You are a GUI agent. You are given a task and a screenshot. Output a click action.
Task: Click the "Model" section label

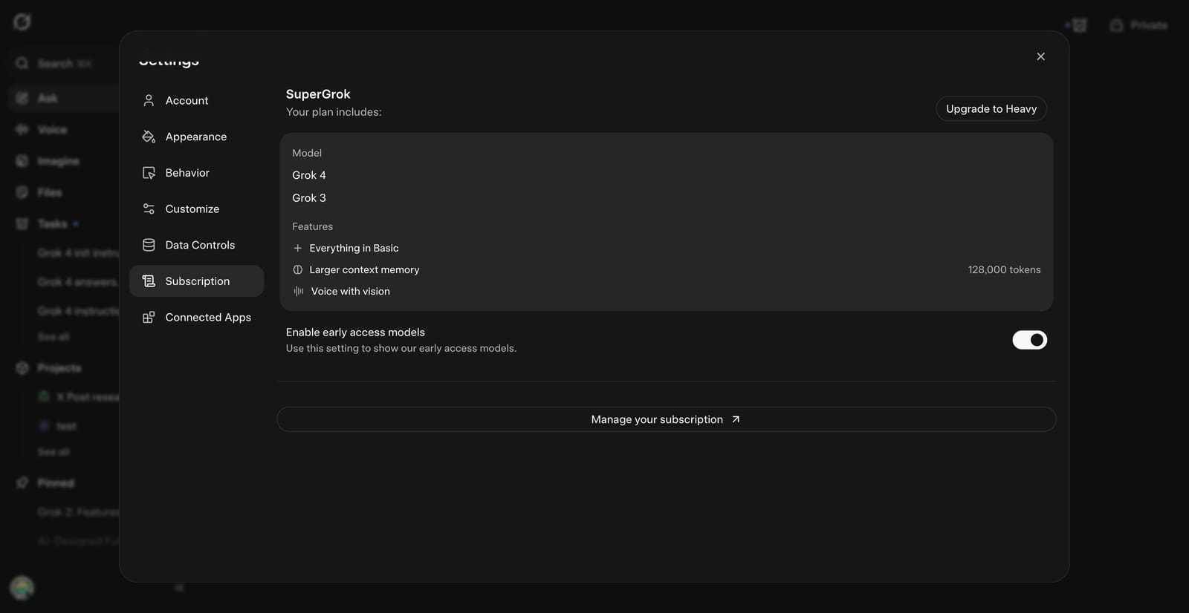pyautogui.click(x=307, y=153)
